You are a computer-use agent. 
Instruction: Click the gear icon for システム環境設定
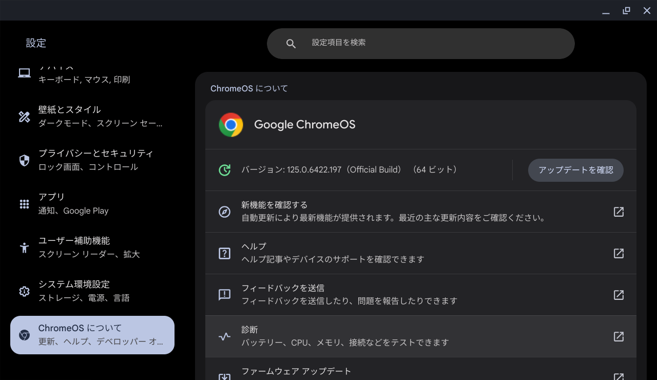tap(24, 291)
